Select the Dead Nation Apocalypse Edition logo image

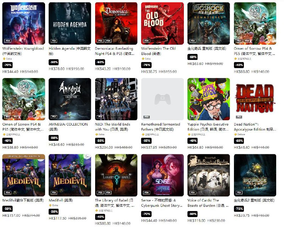[255, 99]
